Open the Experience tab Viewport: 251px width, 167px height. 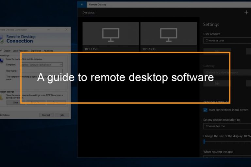point(36,51)
